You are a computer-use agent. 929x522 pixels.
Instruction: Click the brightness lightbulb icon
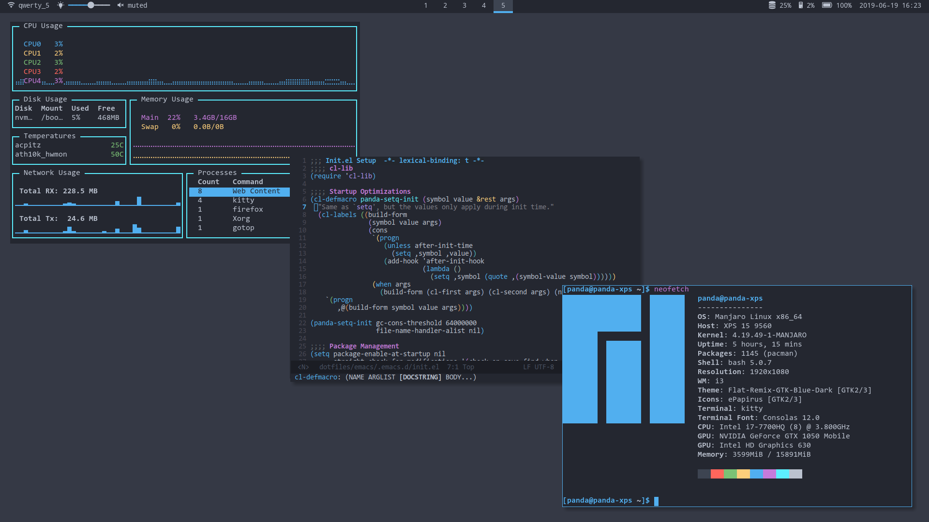click(x=60, y=5)
